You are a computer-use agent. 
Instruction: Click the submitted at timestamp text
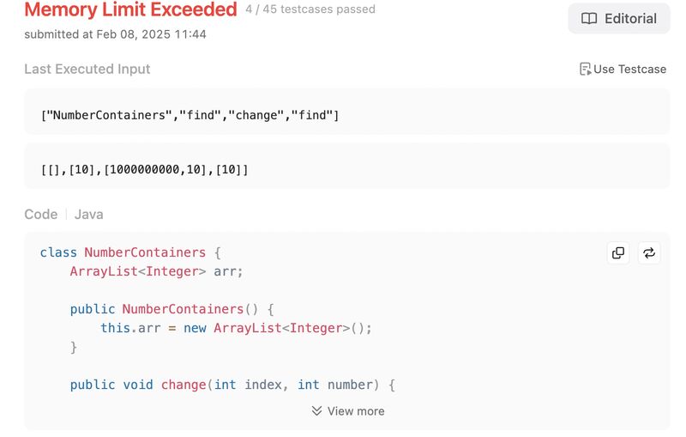click(x=115, y=34)
